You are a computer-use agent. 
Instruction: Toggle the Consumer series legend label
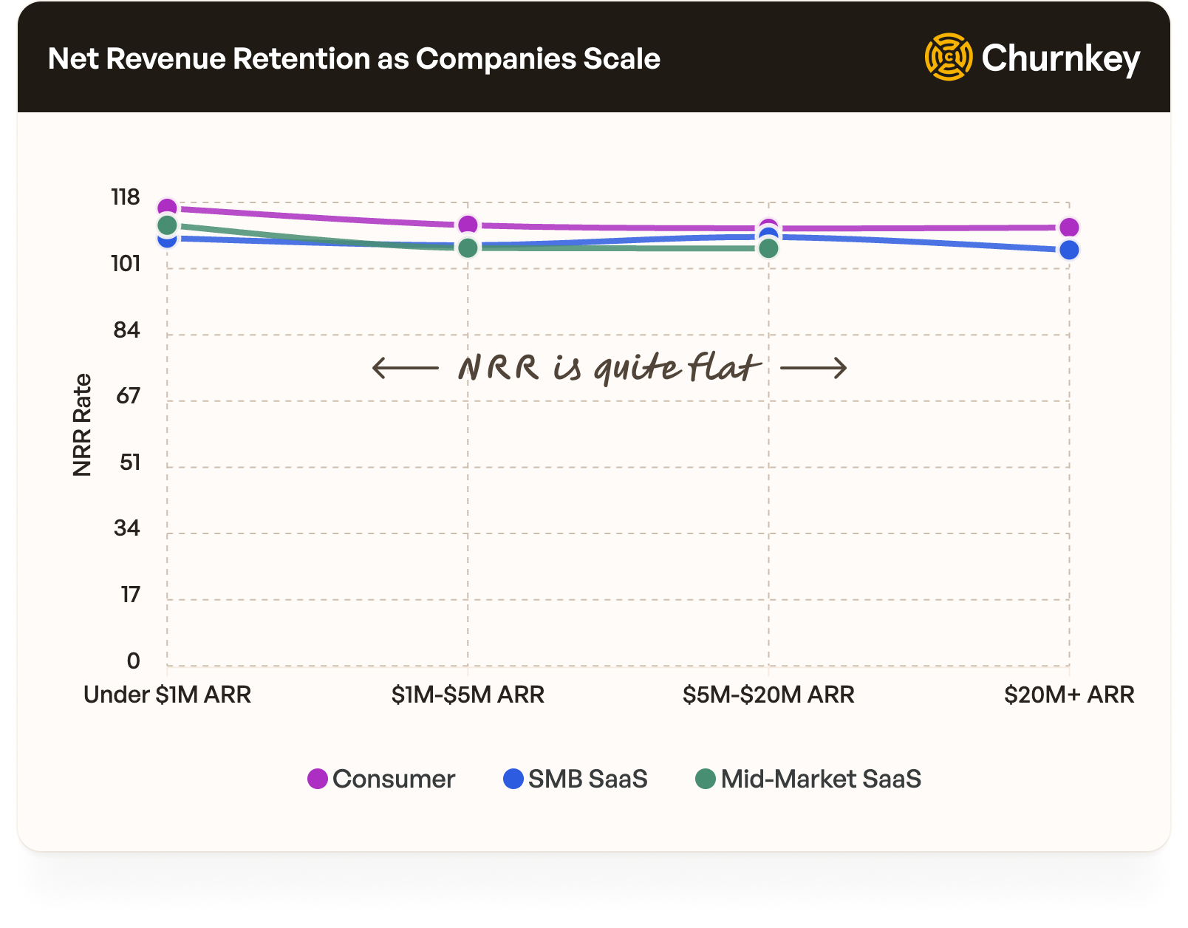[393, 779]
